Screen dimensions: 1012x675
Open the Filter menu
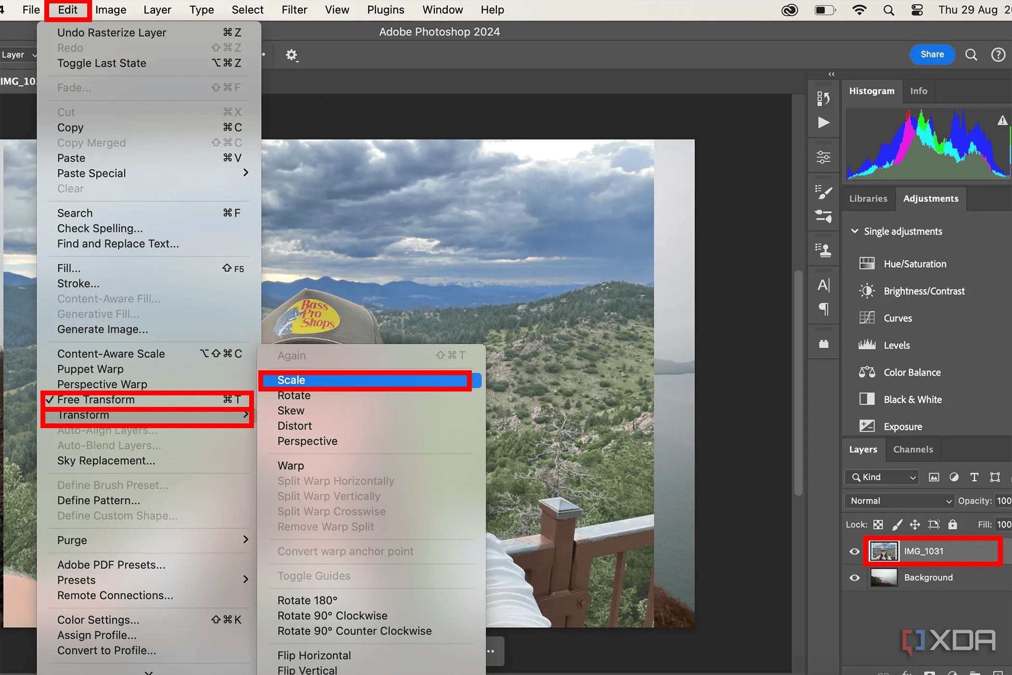click(294, 10)
